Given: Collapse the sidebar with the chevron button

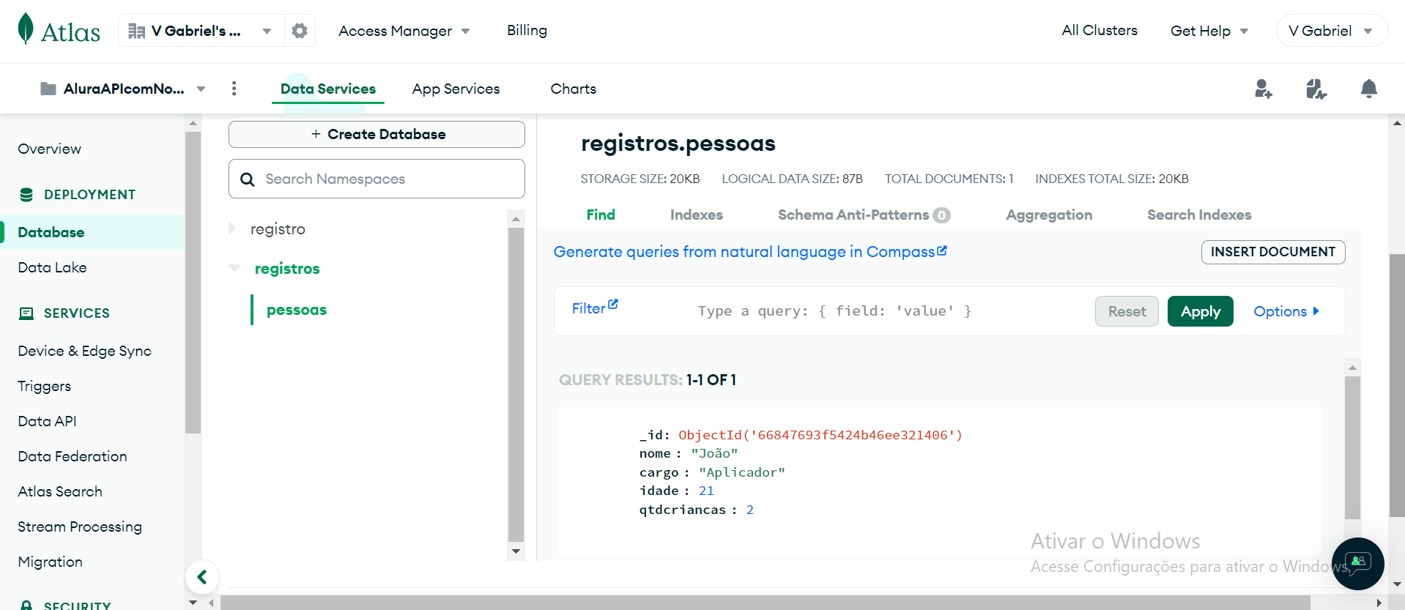Looking at the screenshot, I should pos(202,577).
